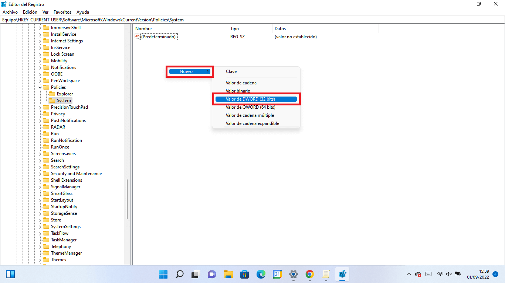505x283 pixels.
Task: Open Google Chrome from taskbar
Action: [310, 274]
